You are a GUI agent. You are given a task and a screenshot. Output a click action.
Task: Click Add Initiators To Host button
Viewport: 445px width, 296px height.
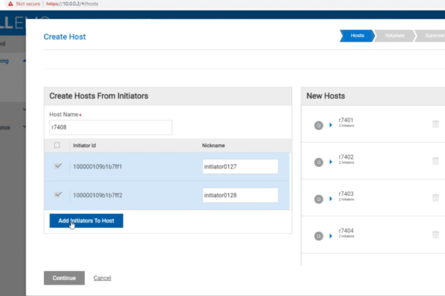pyautogui.click(x=86, y=221)
